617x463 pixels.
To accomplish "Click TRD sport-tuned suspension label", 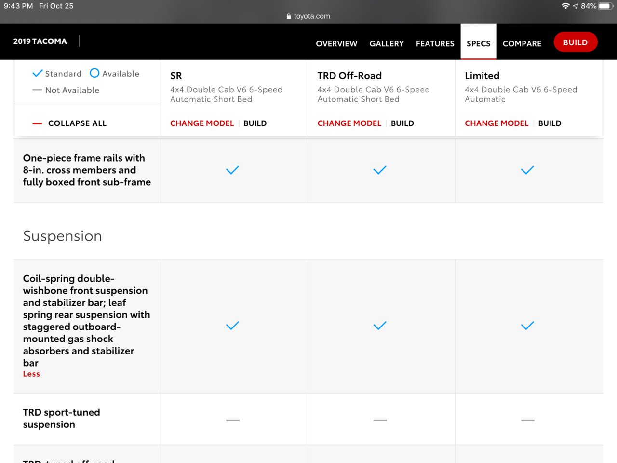I will click(61, 418).
